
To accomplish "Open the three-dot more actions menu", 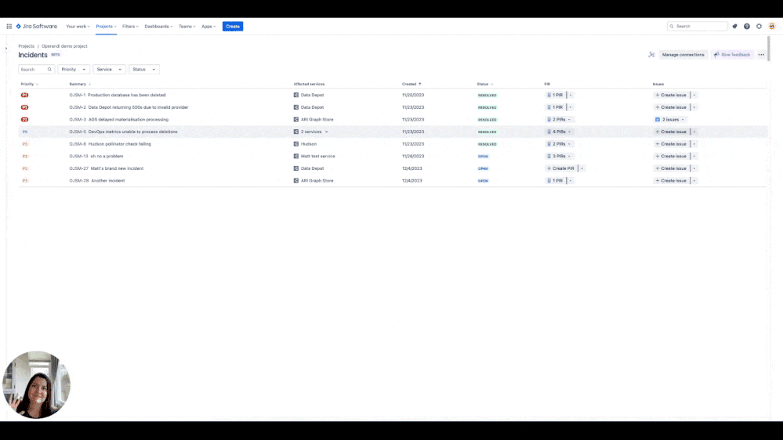I will [761, 55].
